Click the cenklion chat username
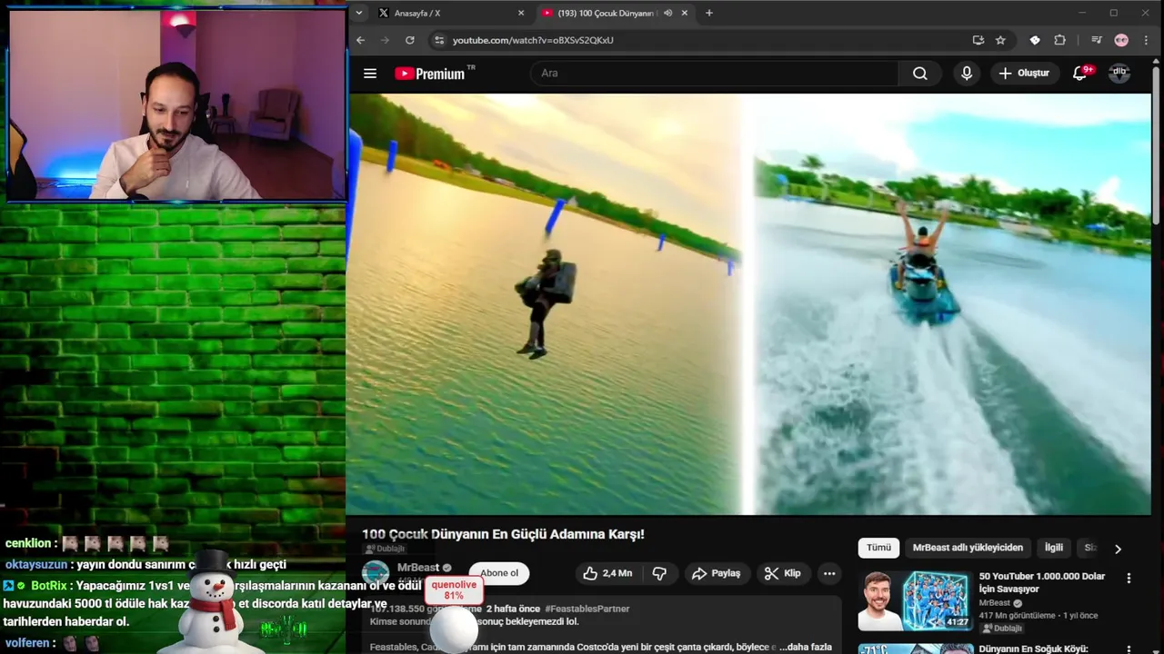This screenshot has height=654, width=1164. pyautogui.click(x=28, y=543)
